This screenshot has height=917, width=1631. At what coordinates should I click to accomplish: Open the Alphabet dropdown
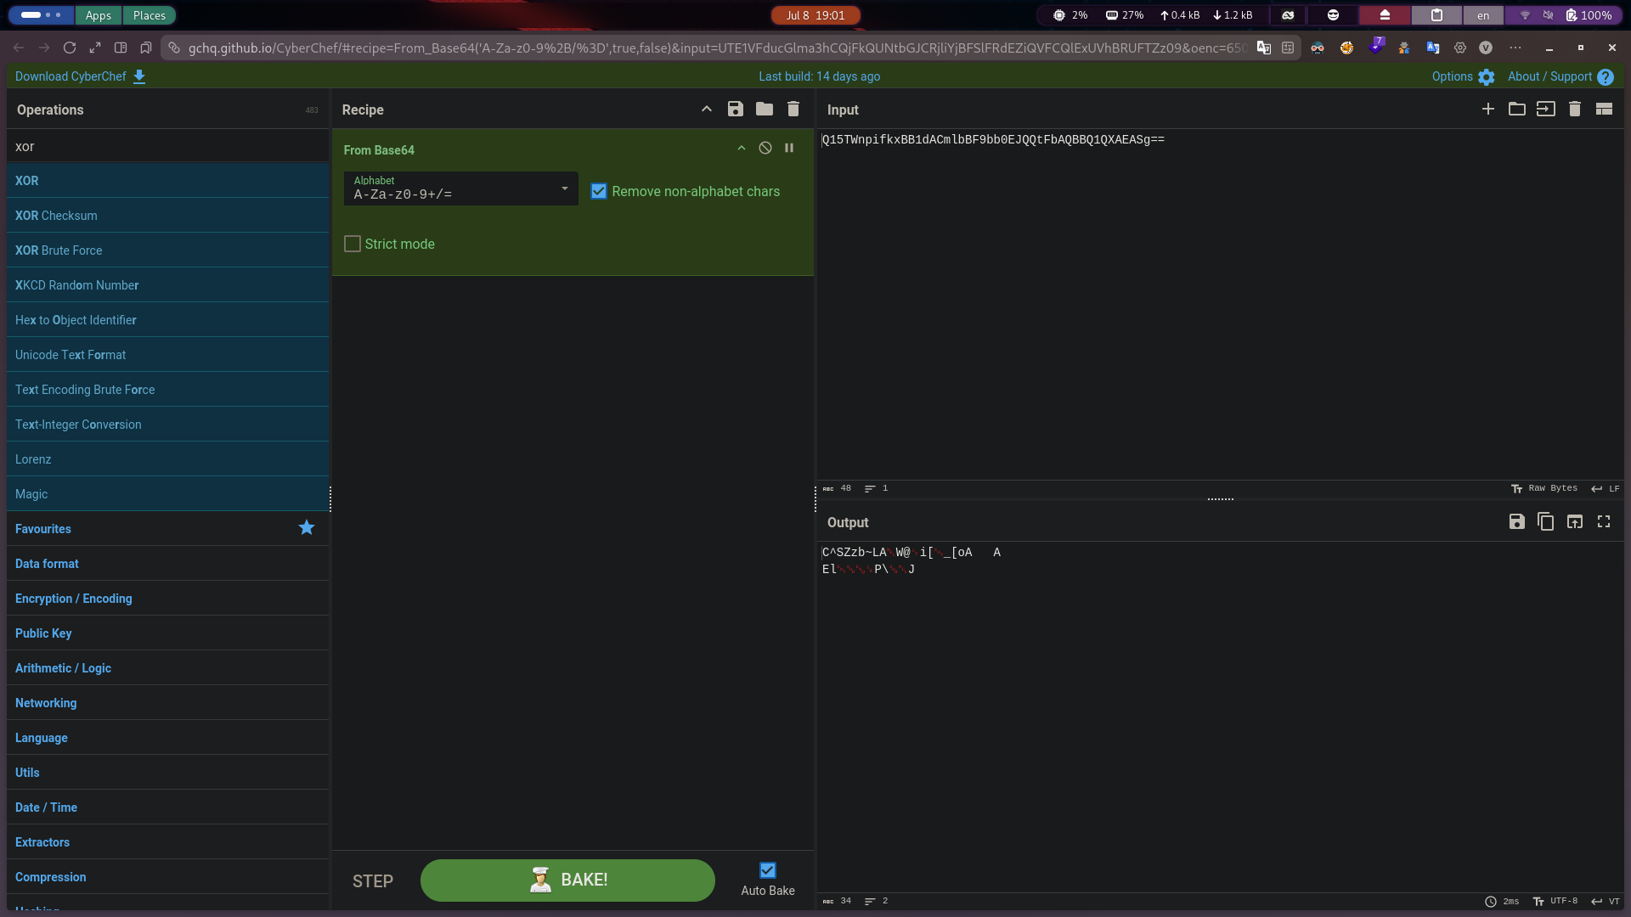pyautogui.click(x=460, y=188)
